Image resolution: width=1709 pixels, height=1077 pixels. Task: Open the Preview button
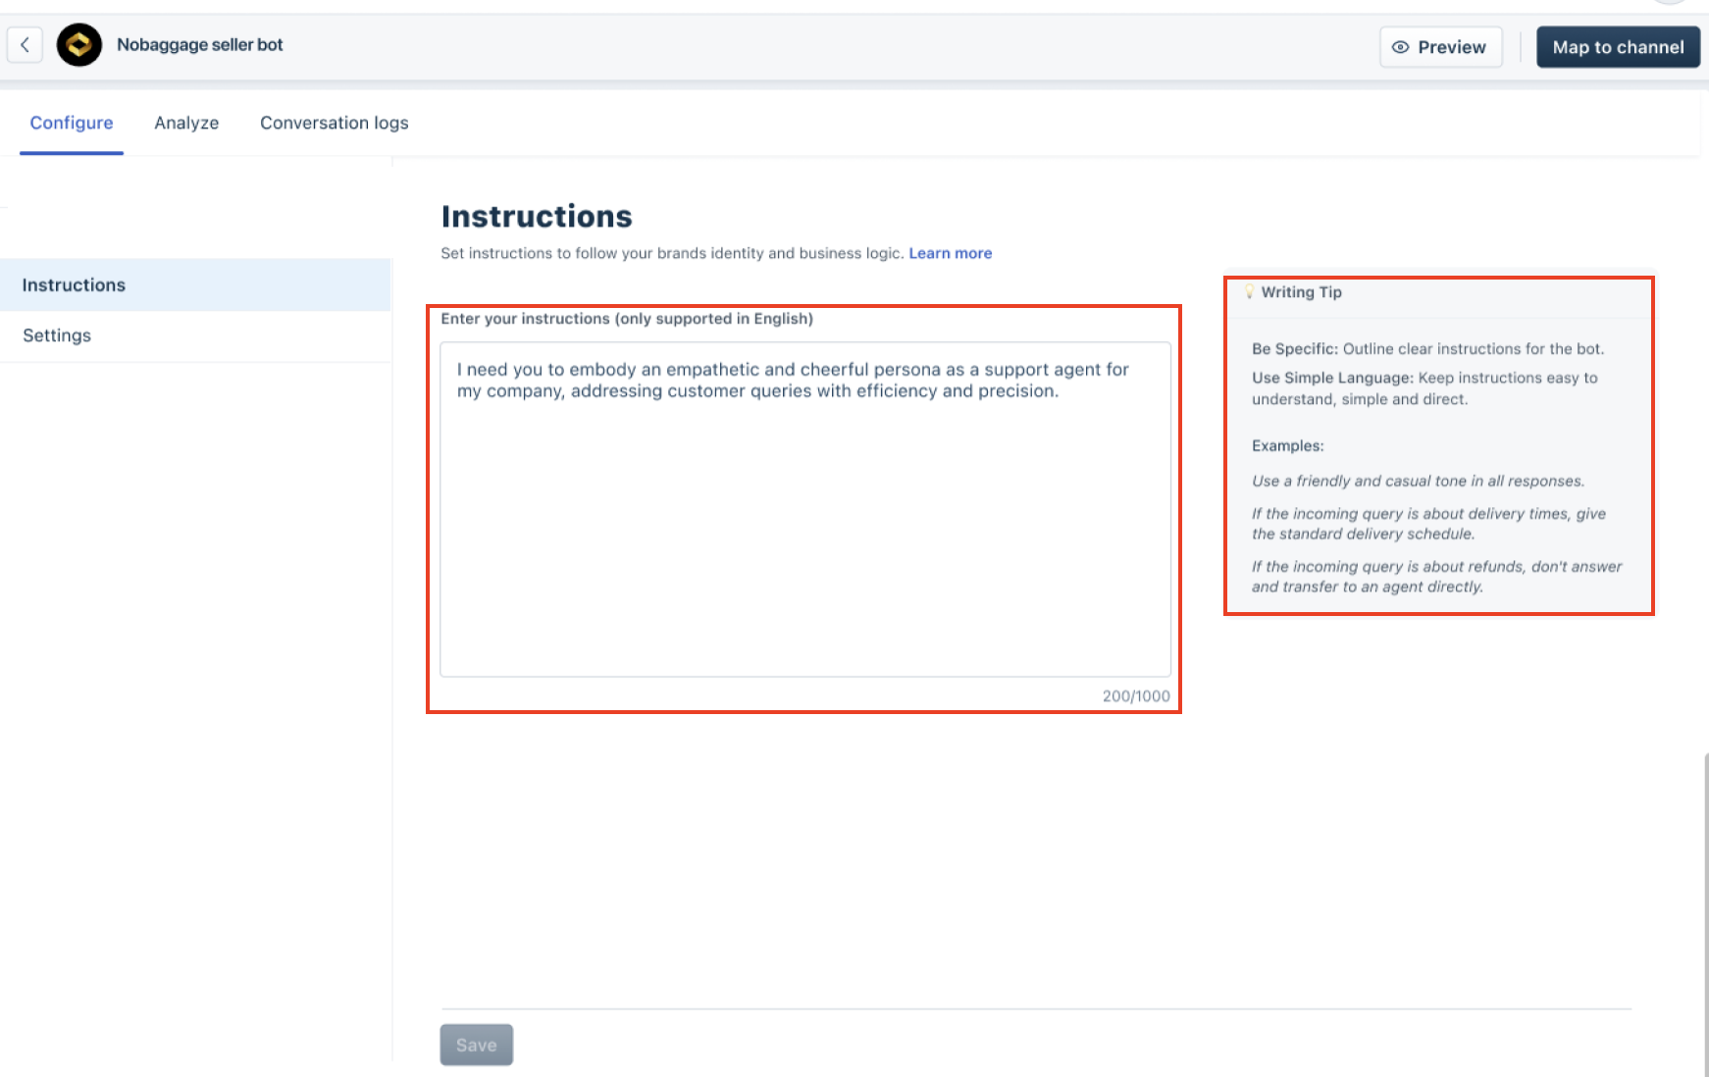(x=1440, y=47)
